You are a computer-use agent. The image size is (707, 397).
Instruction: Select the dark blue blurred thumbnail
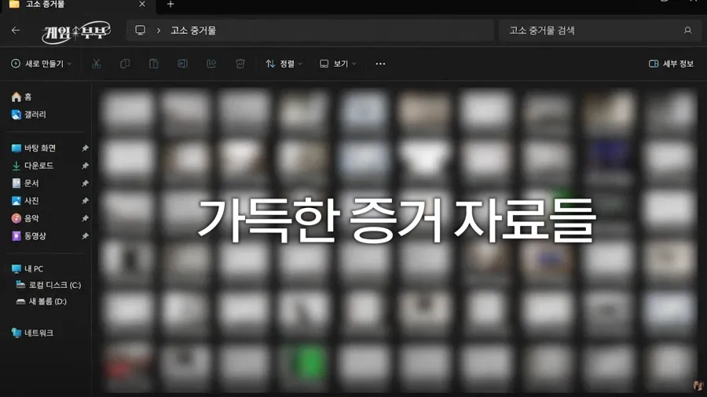pyautogui.click(x=609, y=155)
